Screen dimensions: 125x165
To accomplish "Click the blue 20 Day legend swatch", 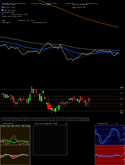I will click(x=2, y=4).
